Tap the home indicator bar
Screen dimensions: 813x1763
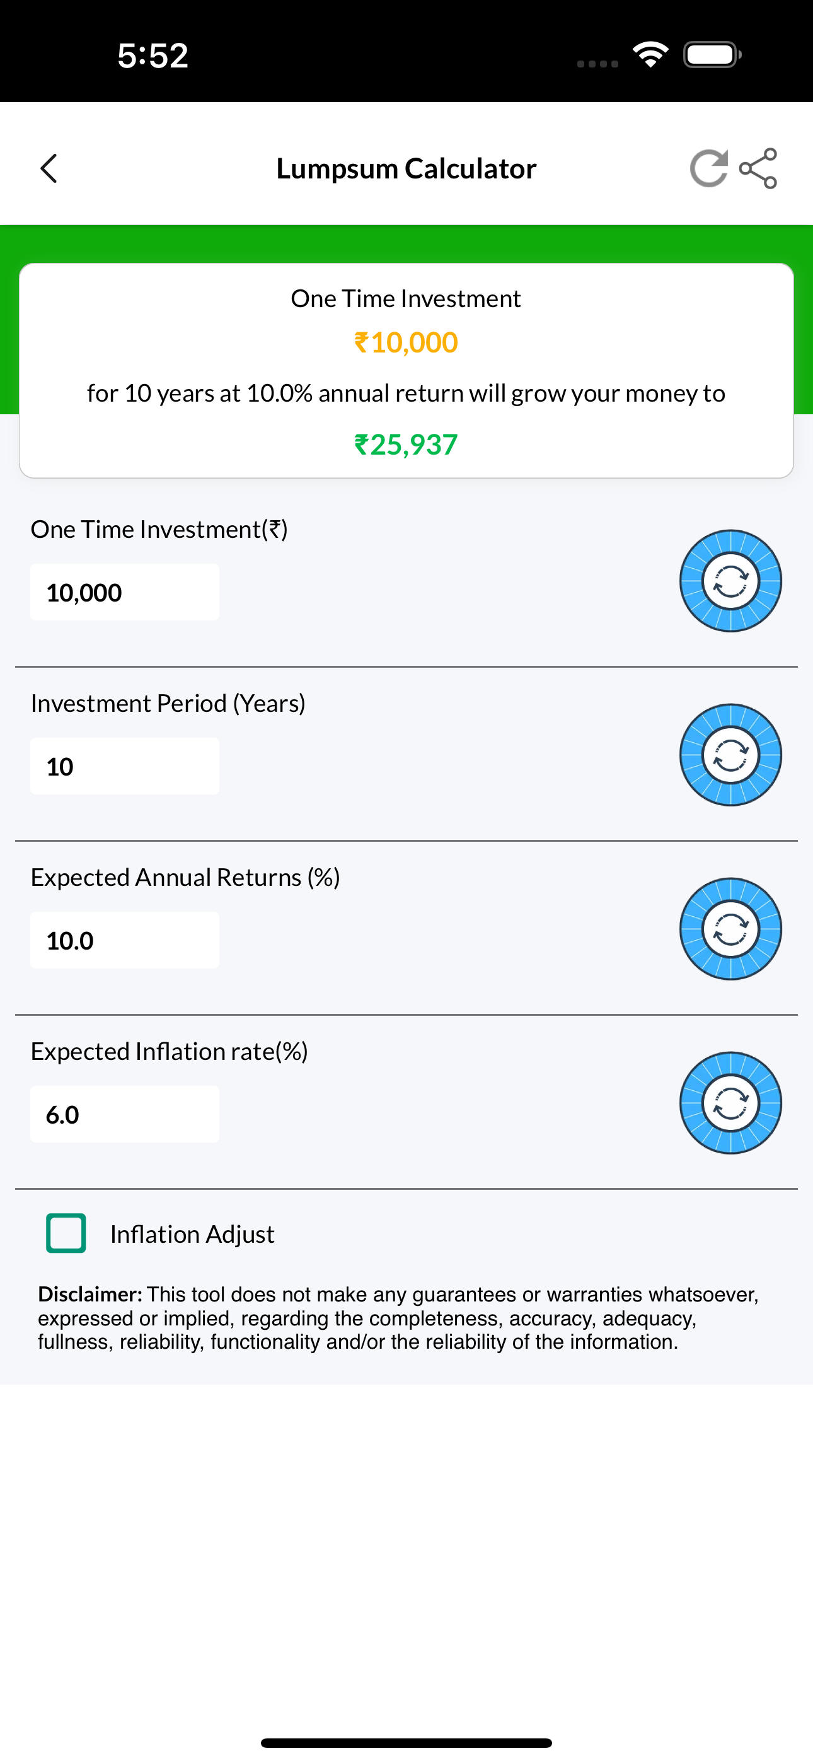point(406,1742)
